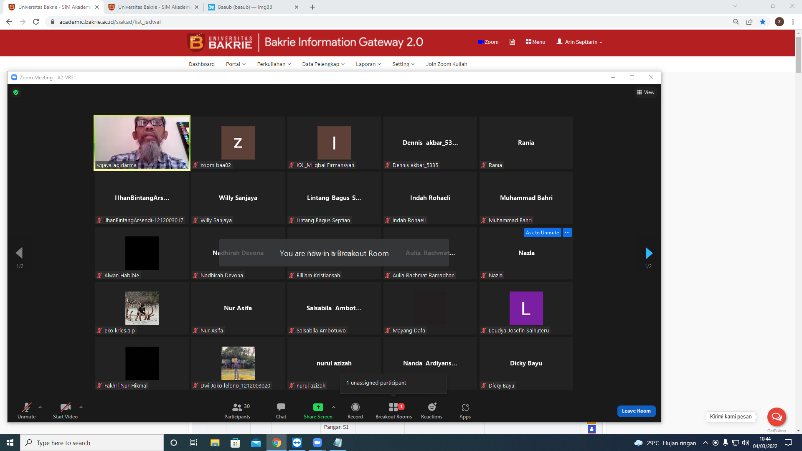Click the Leave Room button

(x=636, y=411)
